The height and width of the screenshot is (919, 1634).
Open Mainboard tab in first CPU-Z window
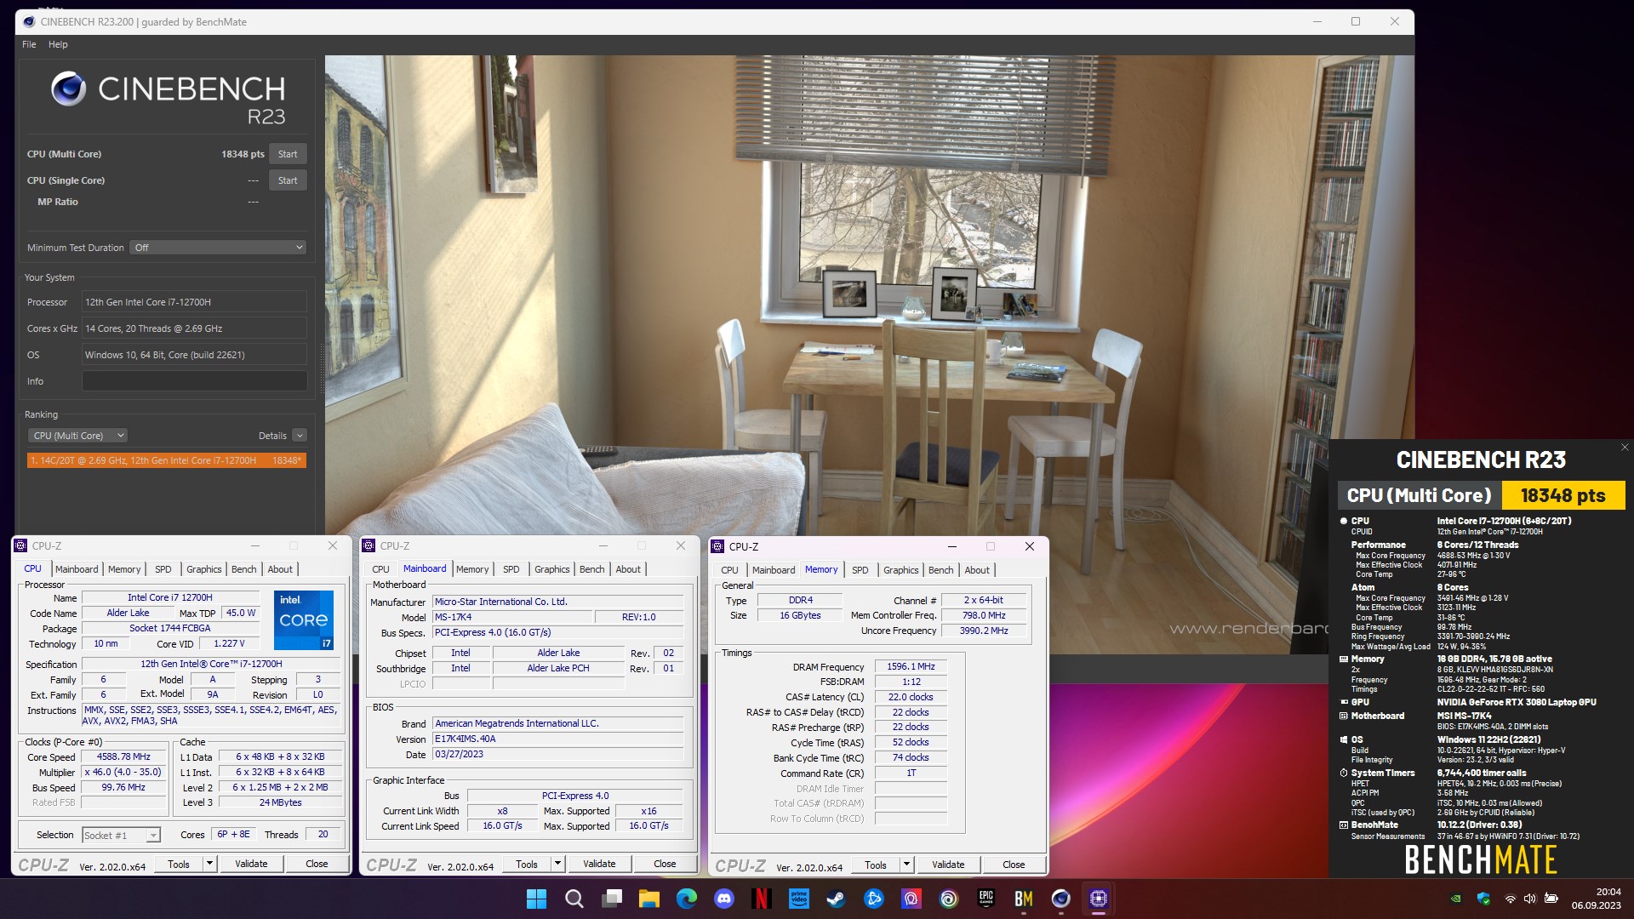(77, 569)
